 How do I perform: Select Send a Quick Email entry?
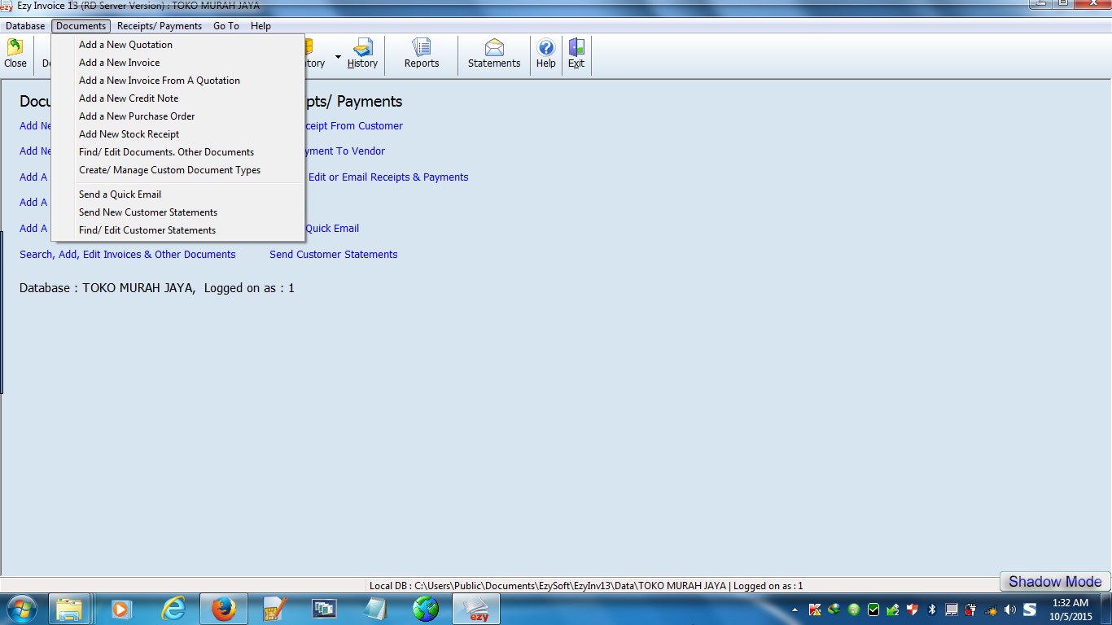(178, 194)
